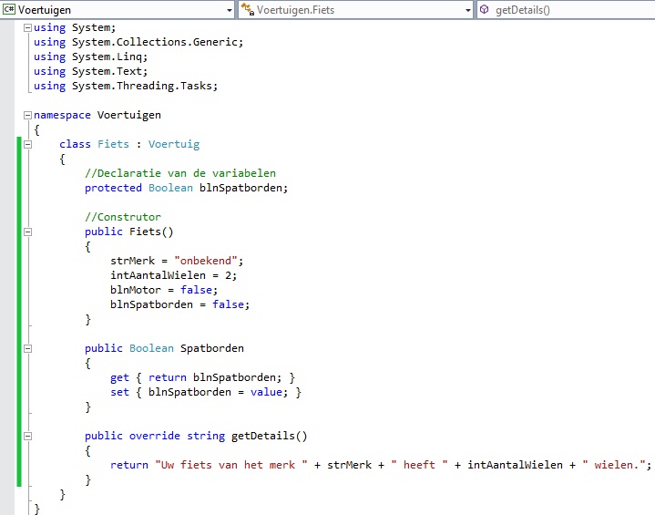The image size is (655, 515).
Task: Click System.Collections.Generic in the using line
Action: click(156, 42)
